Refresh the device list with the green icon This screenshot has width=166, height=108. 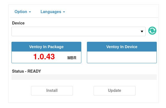[152, 31]
